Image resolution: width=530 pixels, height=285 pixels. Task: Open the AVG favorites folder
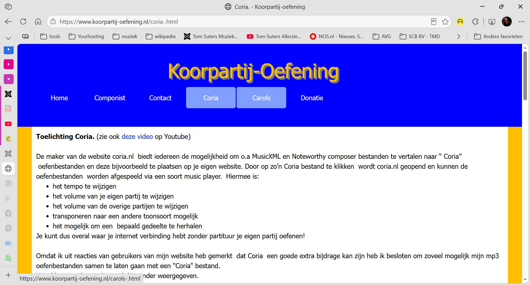382,36
